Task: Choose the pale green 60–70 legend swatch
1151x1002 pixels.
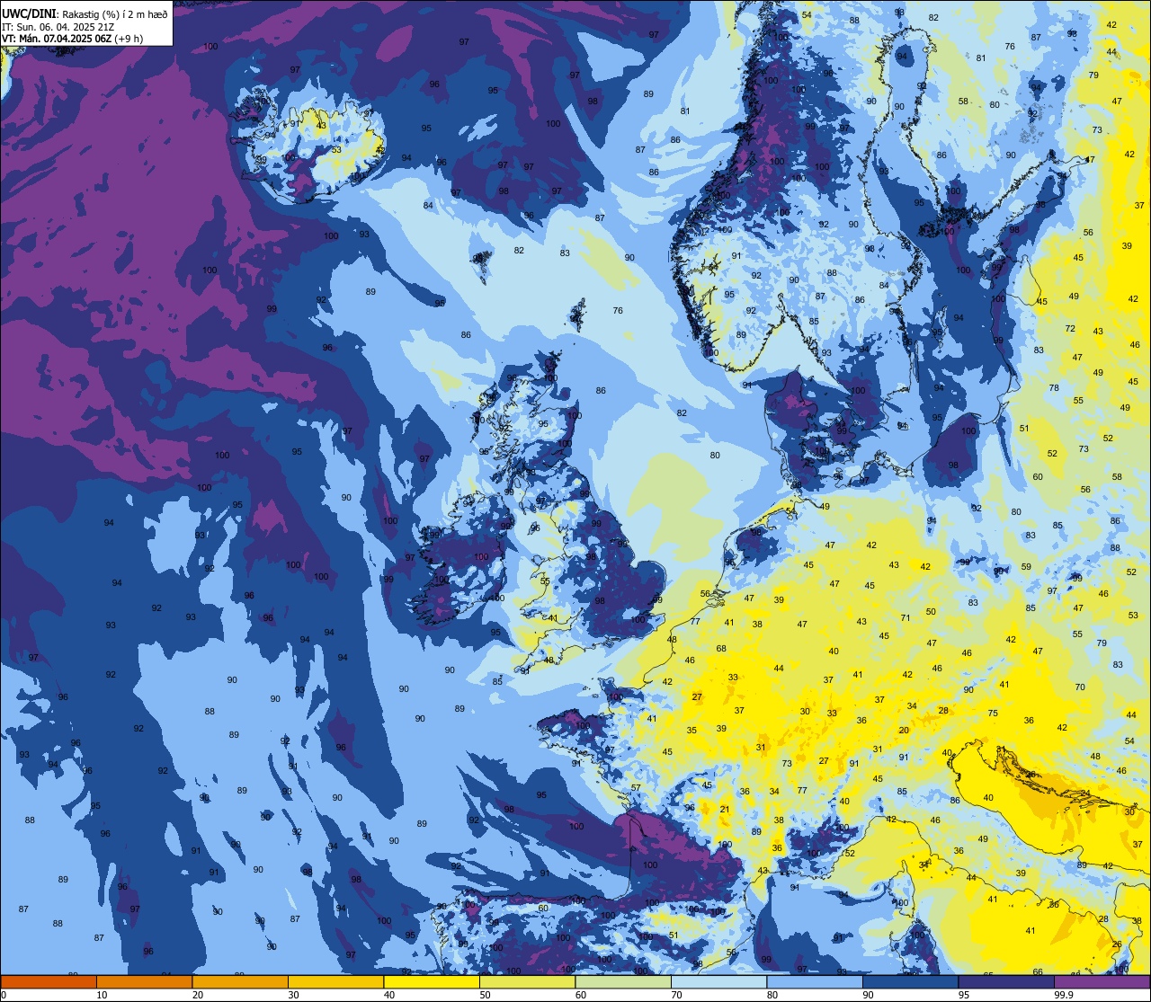Action: tap(623, 981)
